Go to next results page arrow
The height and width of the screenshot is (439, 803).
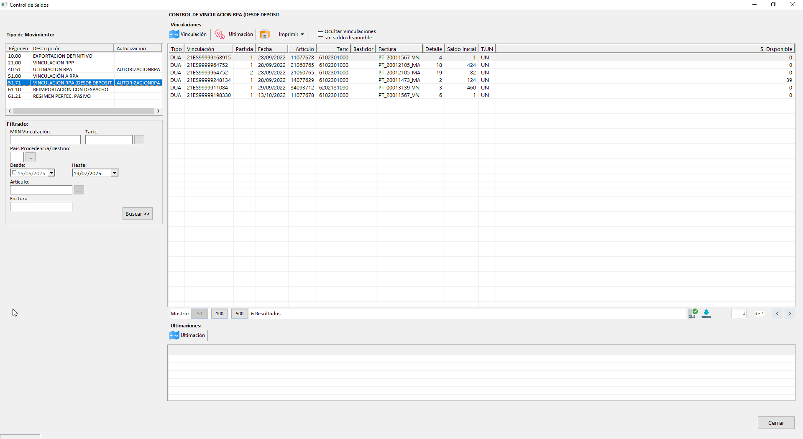(x=790, y=314)
